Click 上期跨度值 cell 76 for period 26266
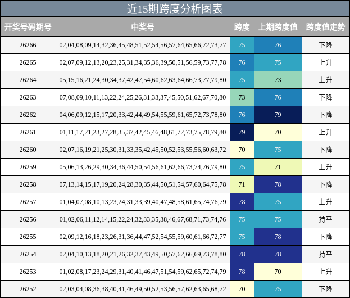The image size is (350, 298). 278,45
